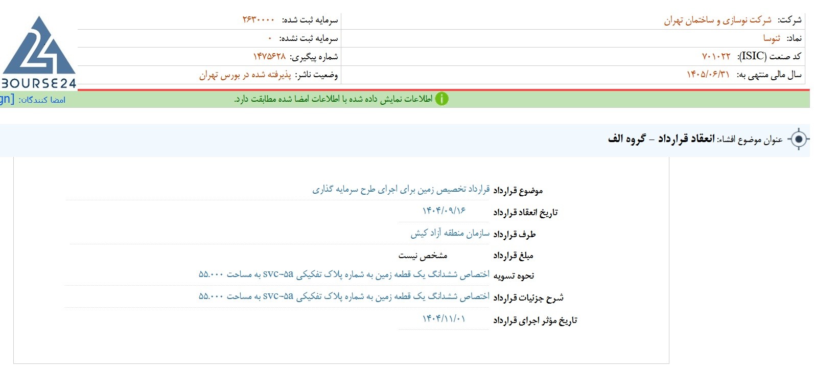Viewport: 814px width, 390px height.
Task: Click the target icon beside عنوان موضوع افشاء
Action: click(799, 139)
